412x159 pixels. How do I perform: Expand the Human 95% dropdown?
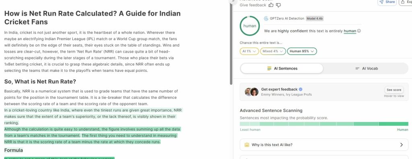[302, 51]
